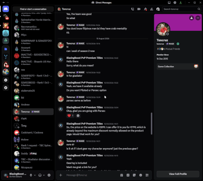203x181 pixels.
Task: Click the MAGE tag in profile panel
Action: pyautogui.click(x=170, y=44)
